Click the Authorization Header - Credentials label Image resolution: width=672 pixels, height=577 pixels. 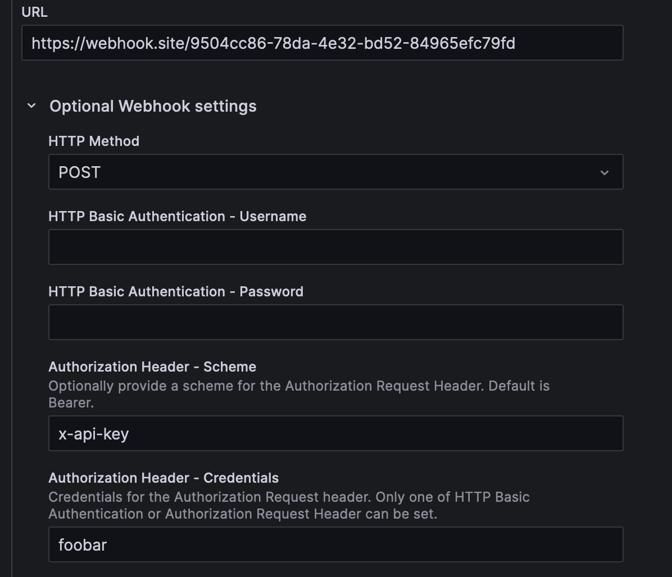[x=164, y=478]
